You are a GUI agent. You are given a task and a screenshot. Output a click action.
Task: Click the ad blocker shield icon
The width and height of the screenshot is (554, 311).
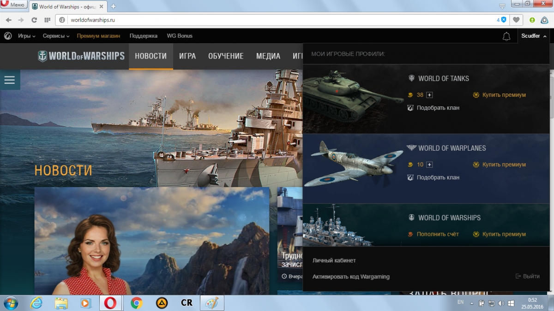504,20
